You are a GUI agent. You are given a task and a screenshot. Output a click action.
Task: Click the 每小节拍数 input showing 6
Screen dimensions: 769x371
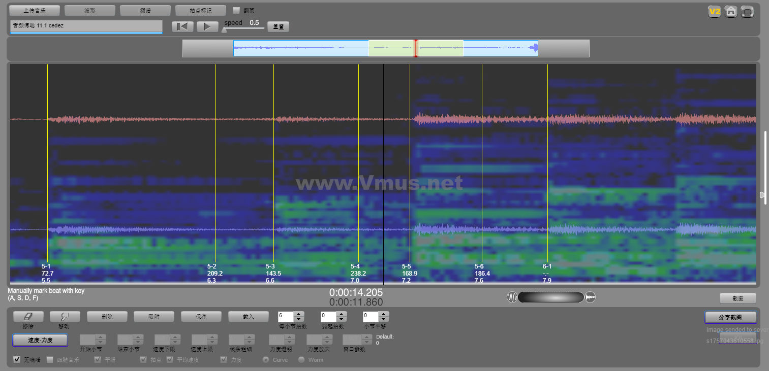click(x=286, y=316)
